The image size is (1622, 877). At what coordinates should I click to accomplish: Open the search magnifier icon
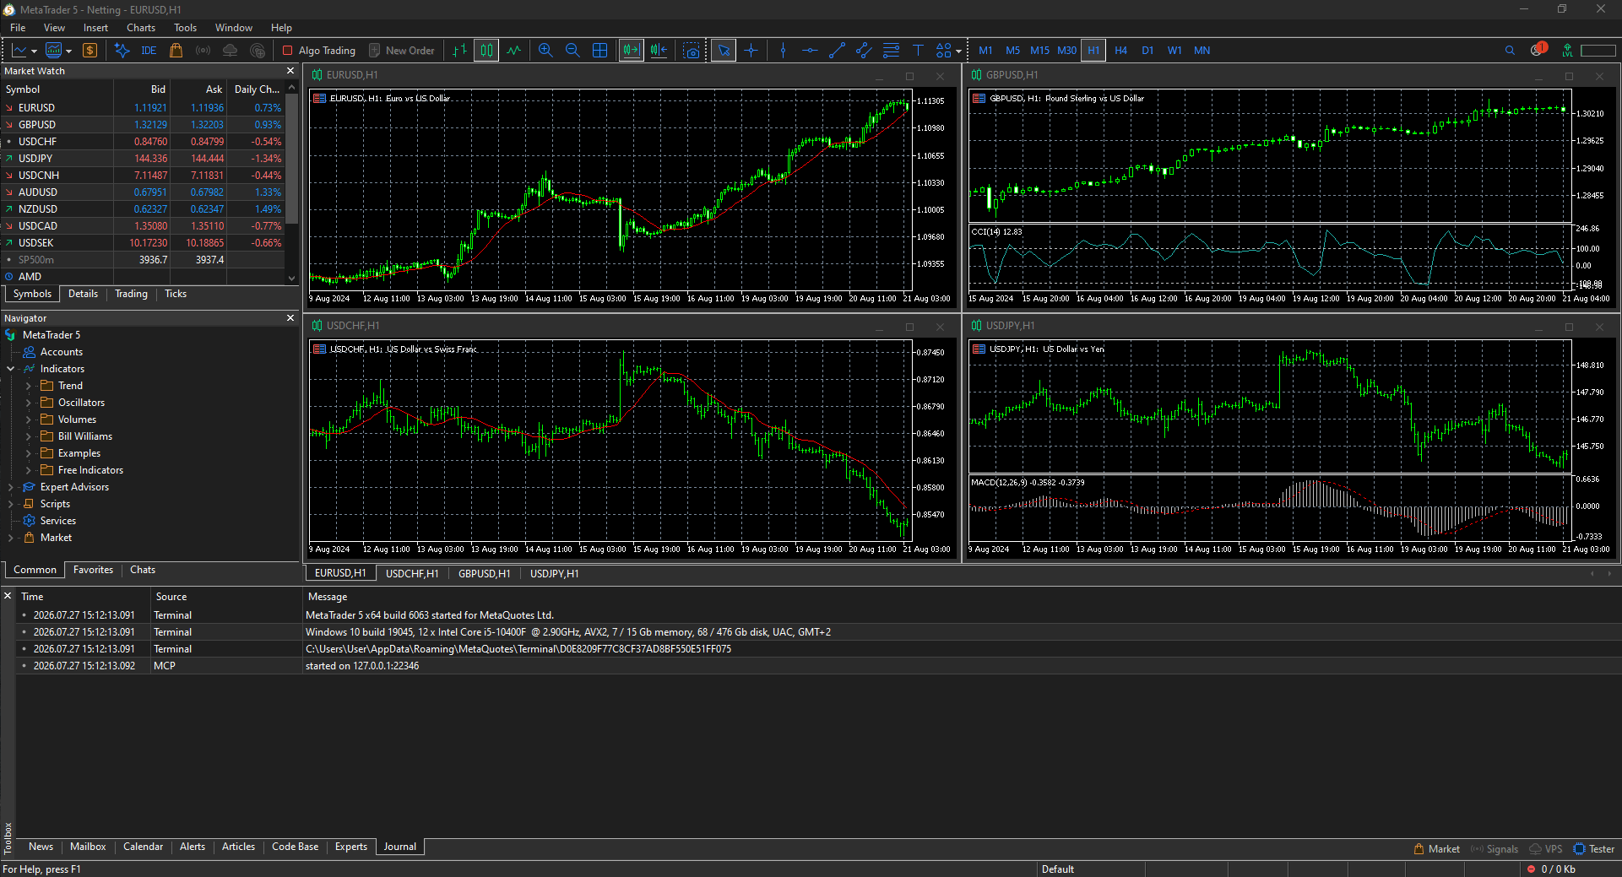click(1510, 51)
